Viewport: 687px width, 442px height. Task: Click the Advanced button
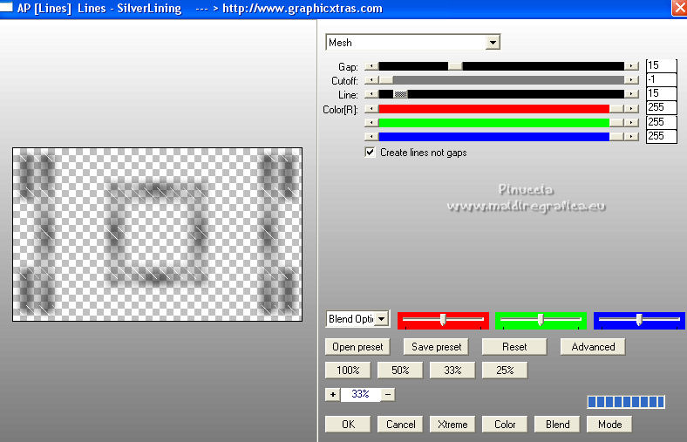click(593, 347)
